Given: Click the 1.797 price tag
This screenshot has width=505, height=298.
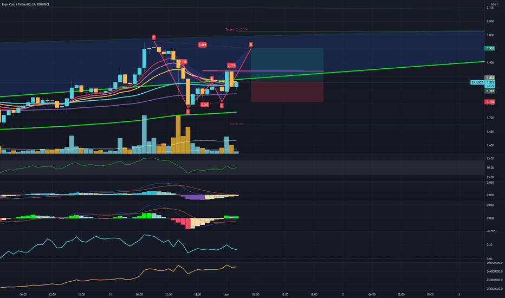Looking at the screenshot, I should point(490,91).
